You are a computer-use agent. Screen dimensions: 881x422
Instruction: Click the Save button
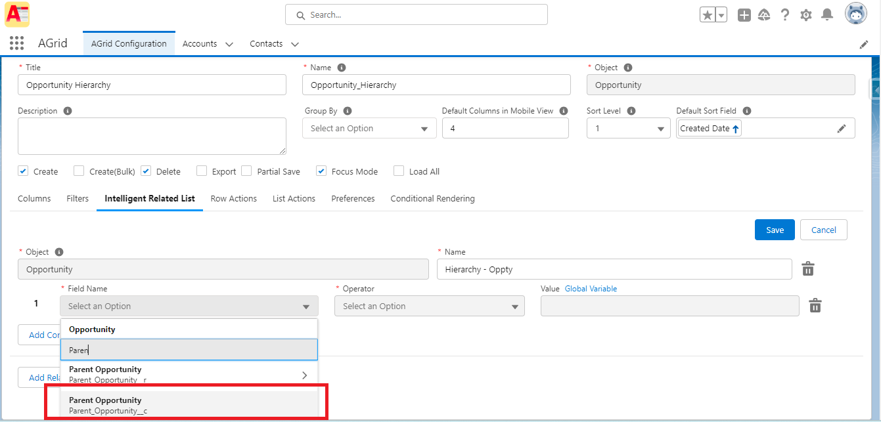775,230
